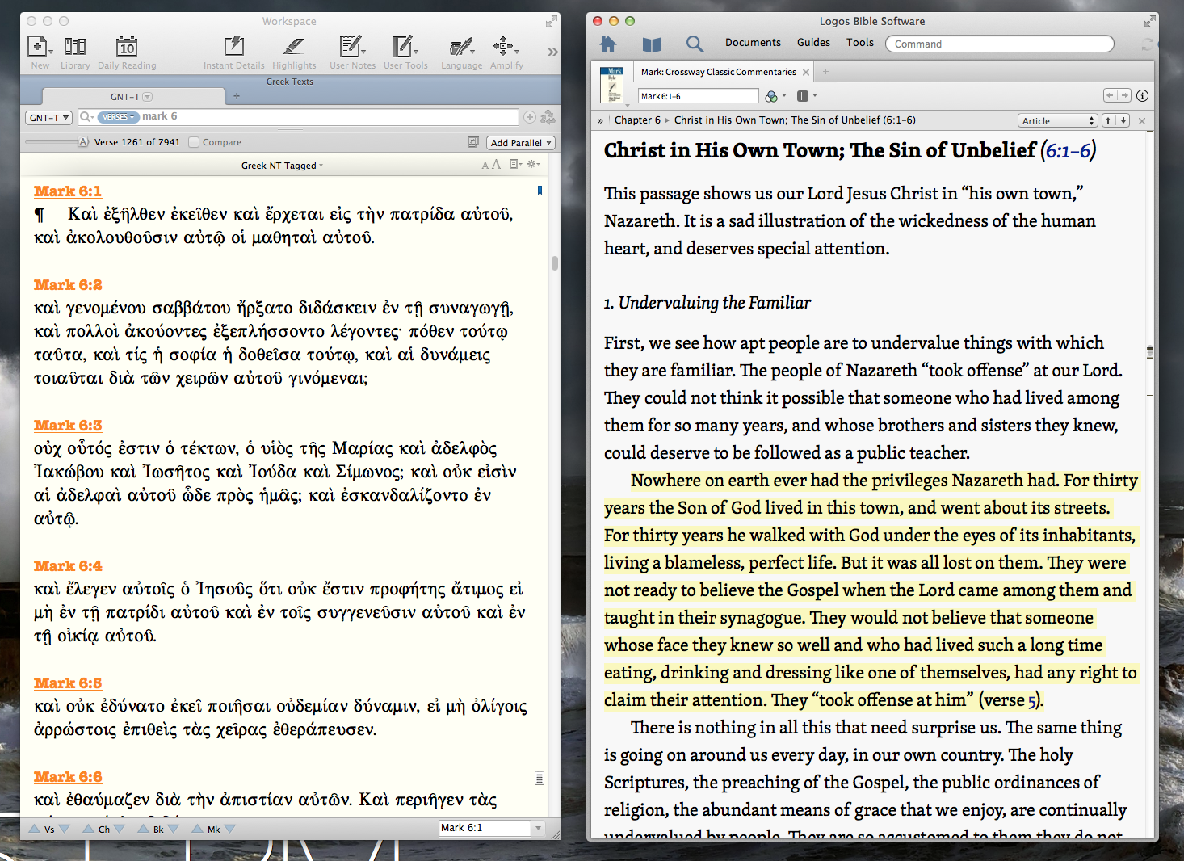
Task: Follow the Mark 6:4 verse link
Action: [x=68, y=566]
